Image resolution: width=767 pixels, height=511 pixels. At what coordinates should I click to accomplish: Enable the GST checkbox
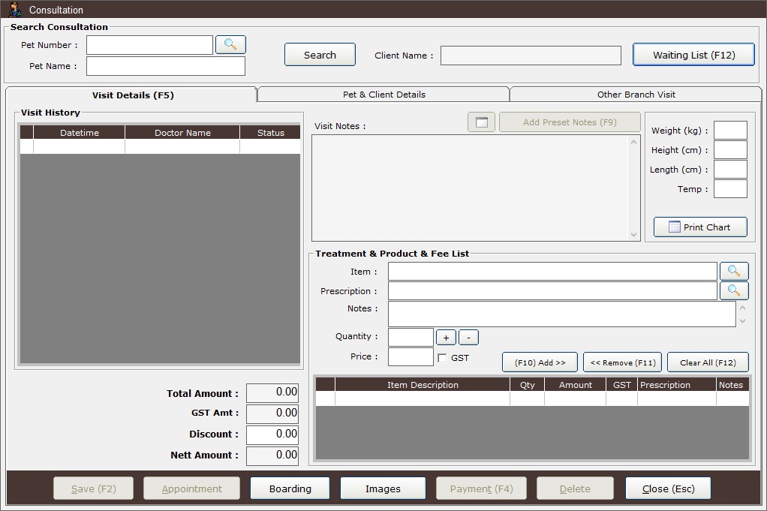(x=442, y=358)
